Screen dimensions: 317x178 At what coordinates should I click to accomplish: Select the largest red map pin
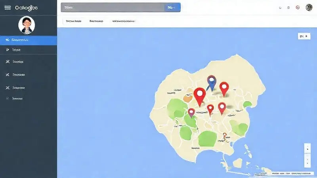coord(200,97)
